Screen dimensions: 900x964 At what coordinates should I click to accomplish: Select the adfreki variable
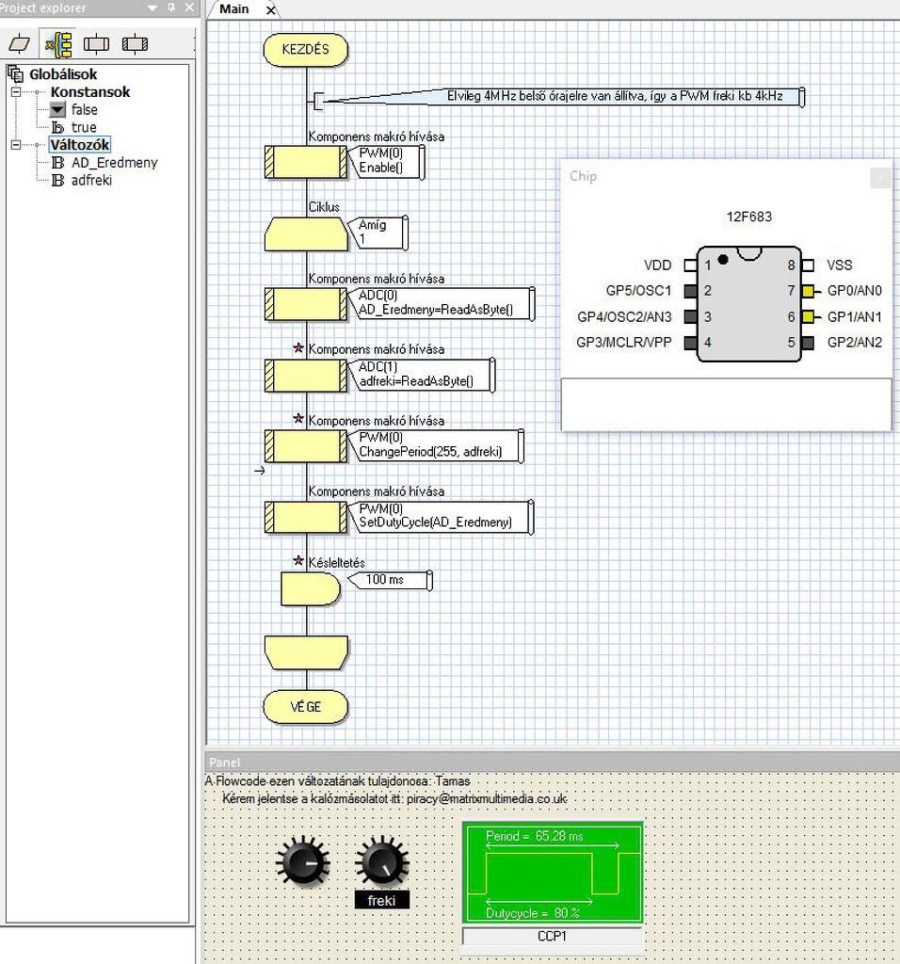tap(91, 181)
